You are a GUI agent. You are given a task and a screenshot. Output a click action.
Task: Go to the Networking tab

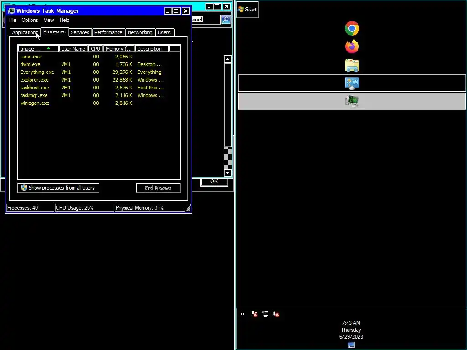point(140,32)
